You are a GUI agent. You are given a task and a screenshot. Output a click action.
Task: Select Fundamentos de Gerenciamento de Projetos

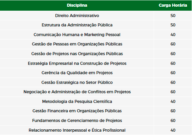[x=77, y=121]
